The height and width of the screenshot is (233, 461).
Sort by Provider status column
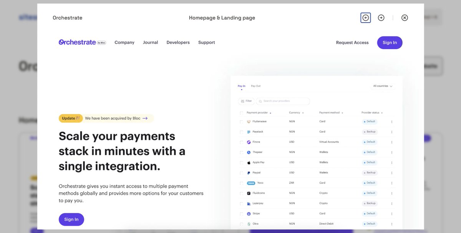[372, 113]
